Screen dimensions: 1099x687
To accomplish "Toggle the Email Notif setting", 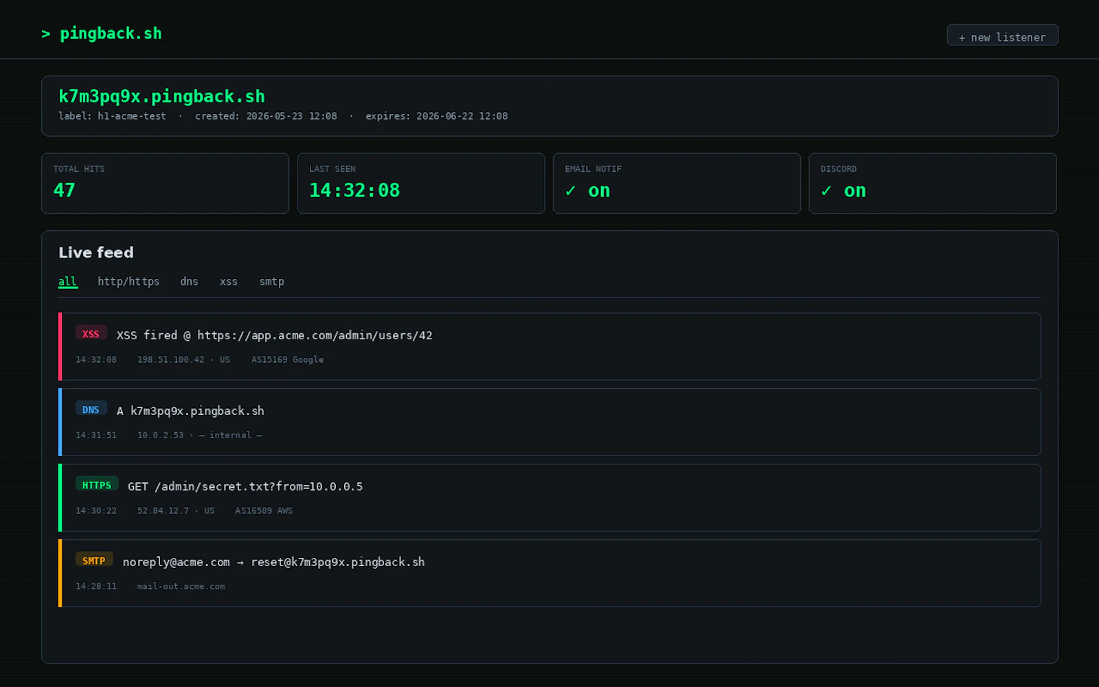I will [677, 183].
